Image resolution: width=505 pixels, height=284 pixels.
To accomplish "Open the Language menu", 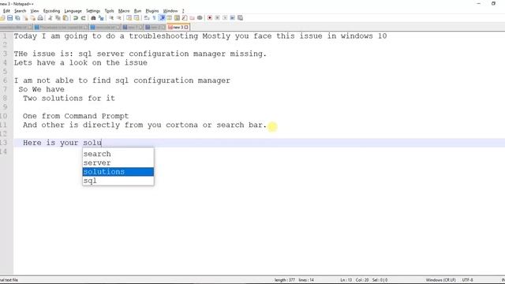I will click(x=73, y=11).
